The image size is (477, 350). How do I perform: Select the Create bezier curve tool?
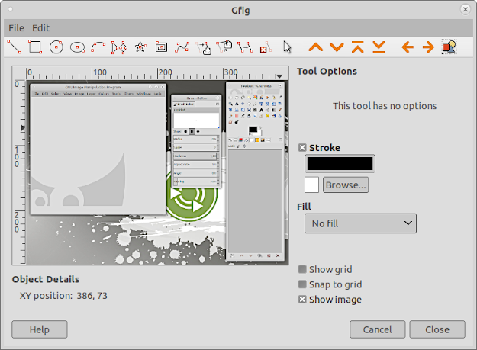tap(182, 47)
